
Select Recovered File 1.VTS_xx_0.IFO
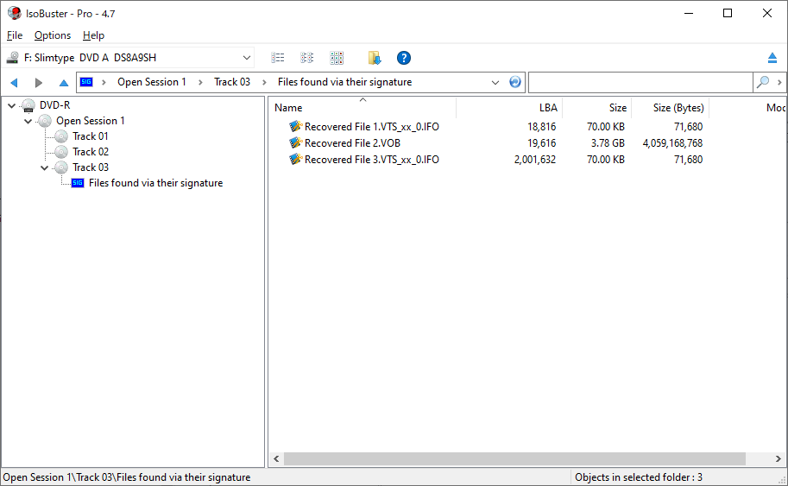371,127
